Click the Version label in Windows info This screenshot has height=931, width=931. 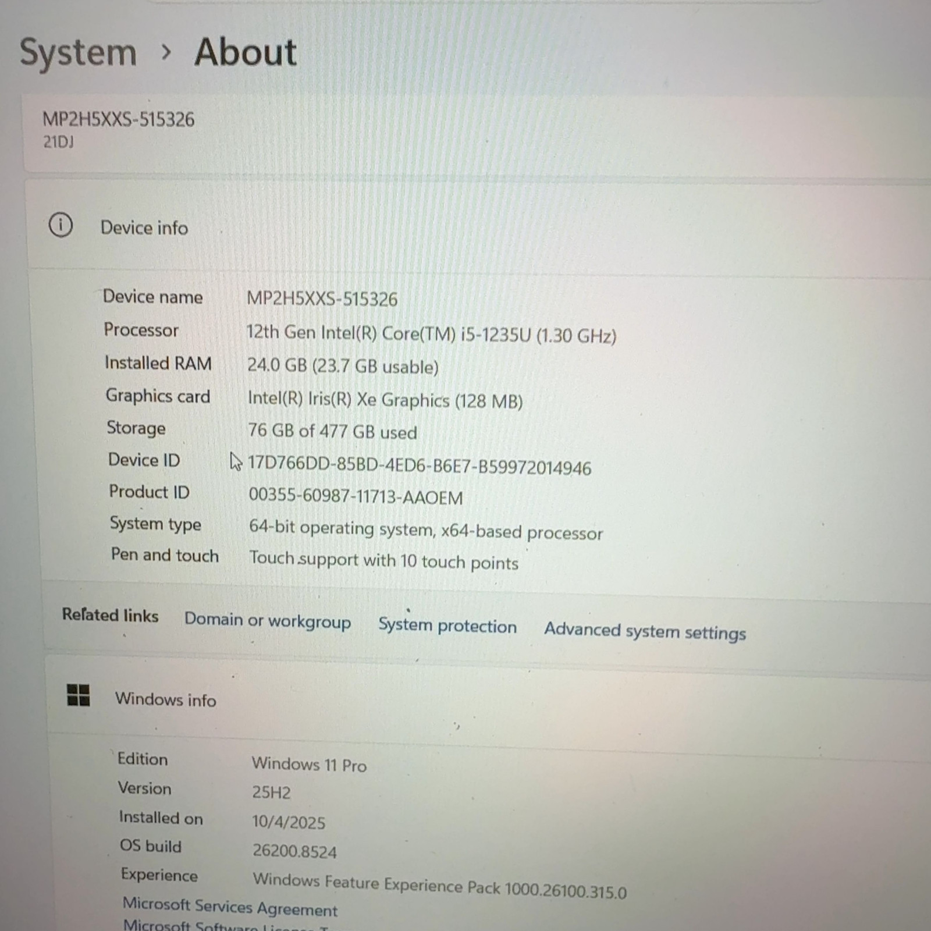pyautogui.click(x=144, y=788)
